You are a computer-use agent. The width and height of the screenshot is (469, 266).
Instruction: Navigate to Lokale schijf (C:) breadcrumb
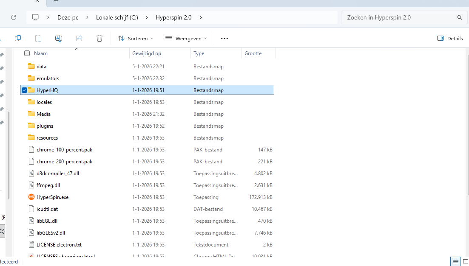tap(117, 17)
